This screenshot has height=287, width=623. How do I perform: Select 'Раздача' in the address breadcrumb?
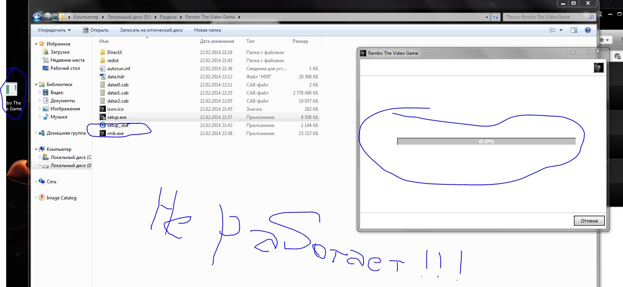pyautogui.click(x=168, y=17)
